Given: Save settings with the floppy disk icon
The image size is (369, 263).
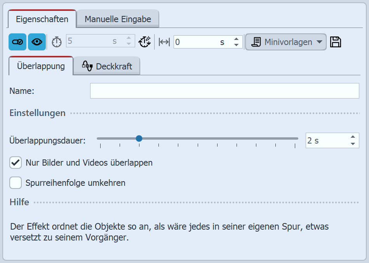Looking at the screenshot, I should (x=336, y=42).
